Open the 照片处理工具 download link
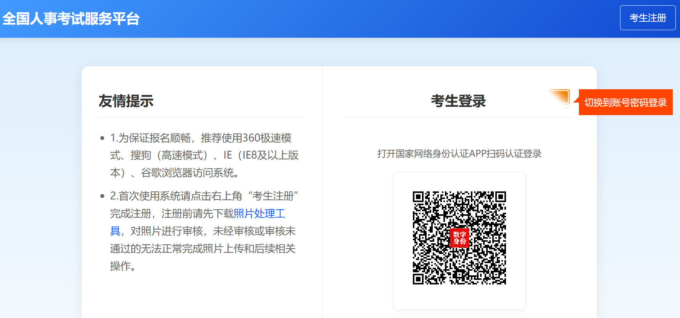 259,214
